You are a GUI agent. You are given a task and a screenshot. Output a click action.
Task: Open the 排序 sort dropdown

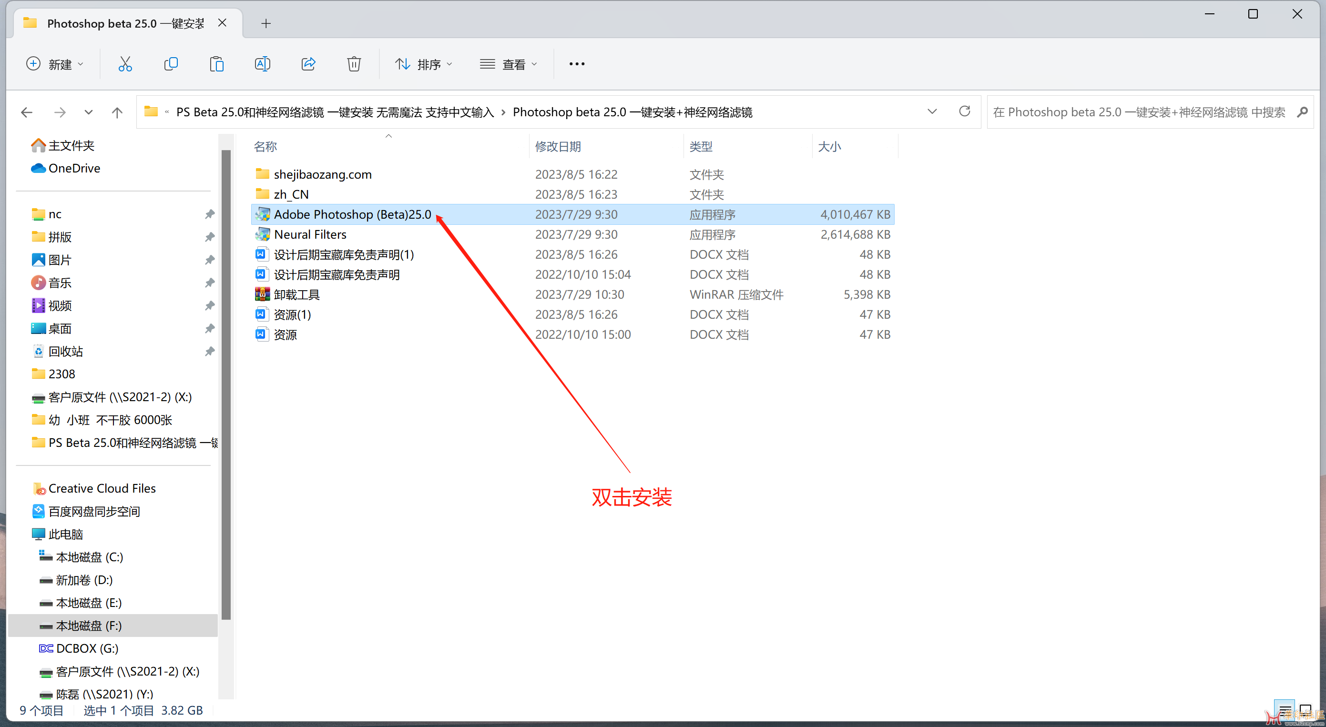point(424,64)
